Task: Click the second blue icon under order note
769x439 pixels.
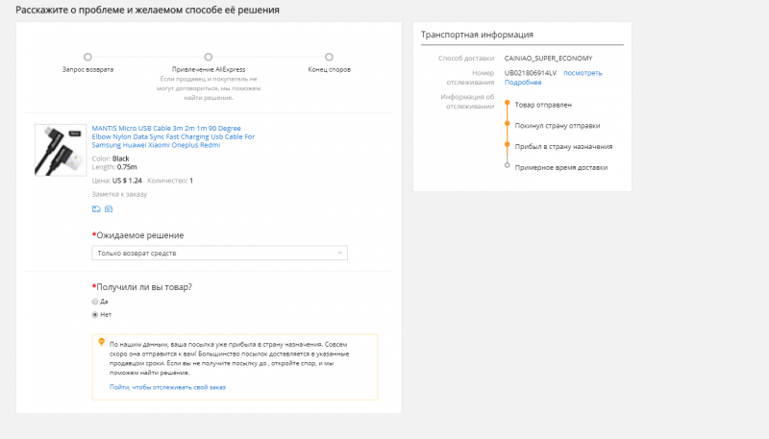Action: tap(109, 208)
